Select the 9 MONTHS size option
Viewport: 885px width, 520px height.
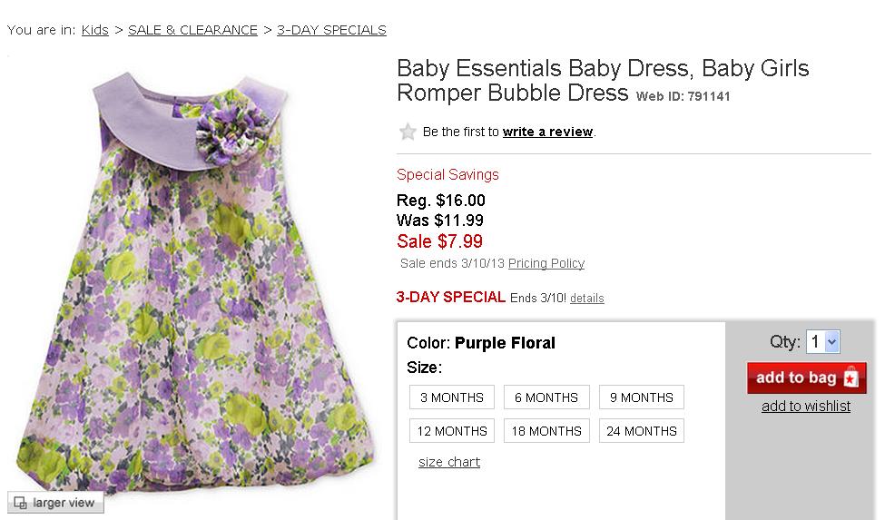(641, 397)
